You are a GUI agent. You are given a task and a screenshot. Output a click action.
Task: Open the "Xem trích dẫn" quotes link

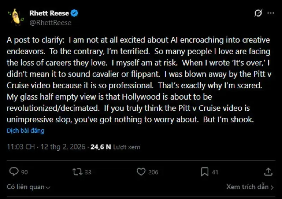247,187
